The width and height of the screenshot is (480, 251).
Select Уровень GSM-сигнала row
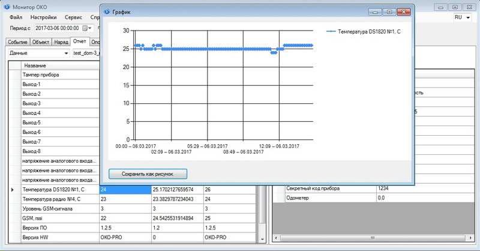click(x=60, y=209)
